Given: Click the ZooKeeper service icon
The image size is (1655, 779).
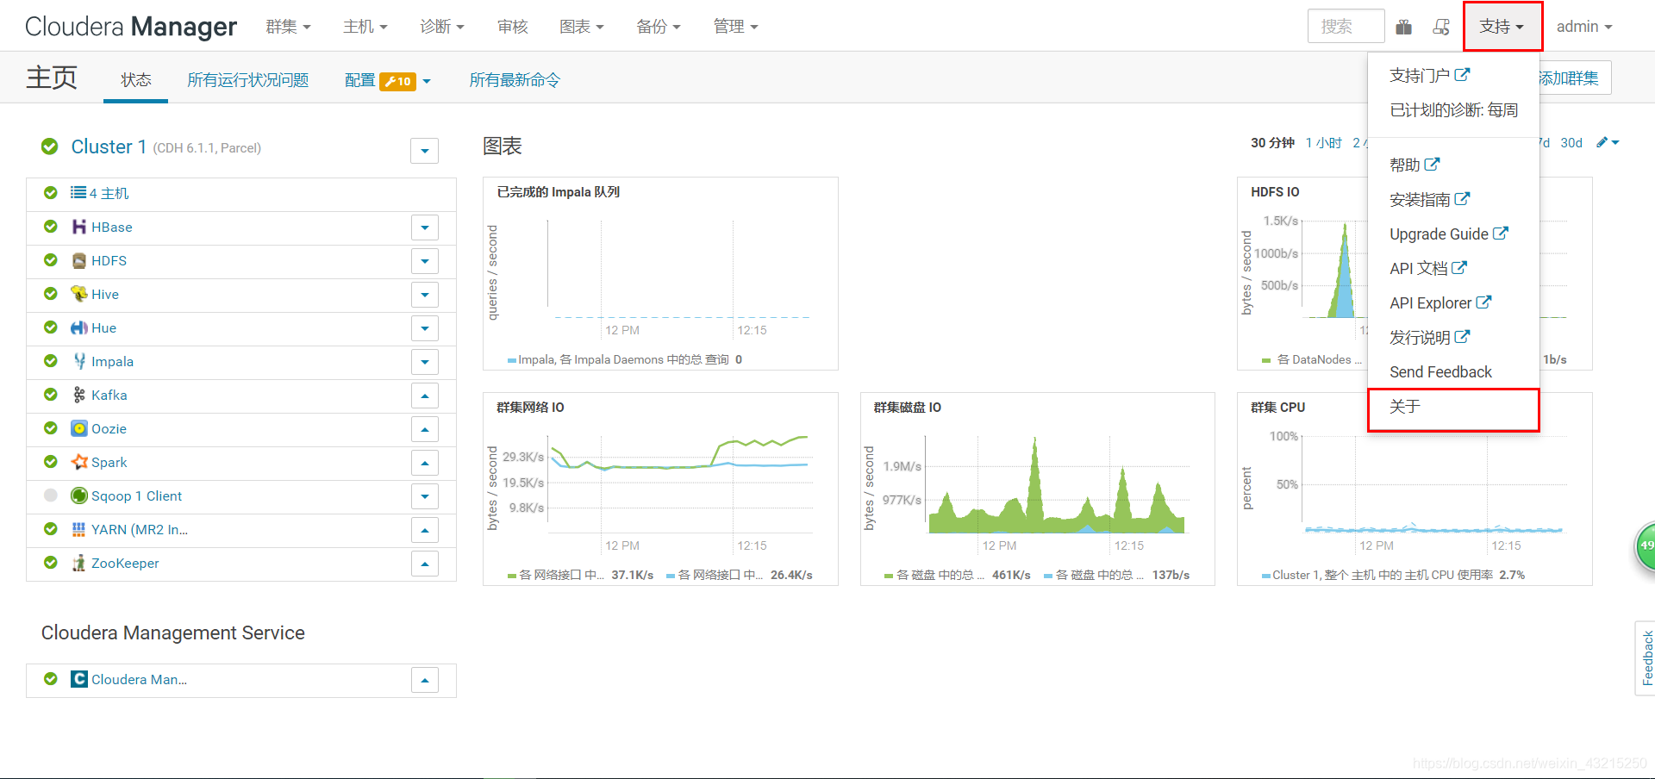Looking at the screenshot, I should coord(79,563).
